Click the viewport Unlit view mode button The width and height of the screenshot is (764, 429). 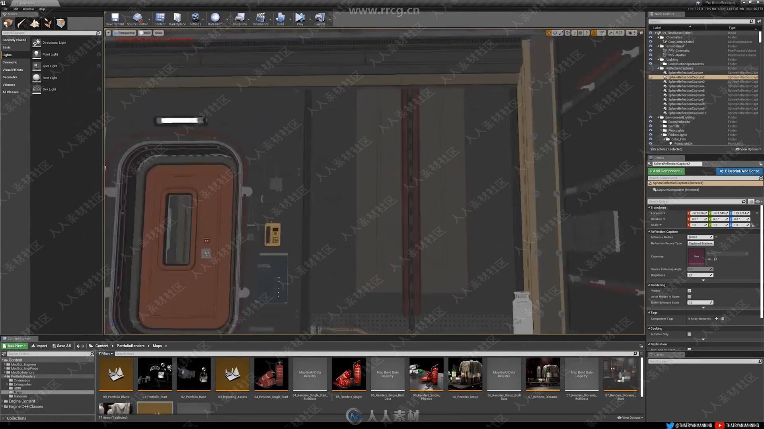pyautogui.click(x=145, y=33)
